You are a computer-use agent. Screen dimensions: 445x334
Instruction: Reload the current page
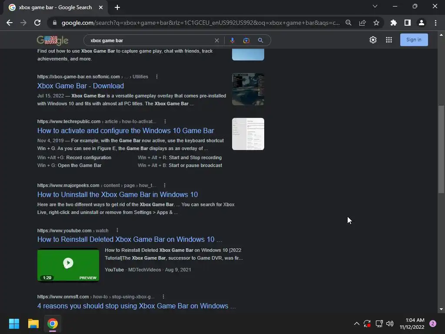(x=37, y=23)
